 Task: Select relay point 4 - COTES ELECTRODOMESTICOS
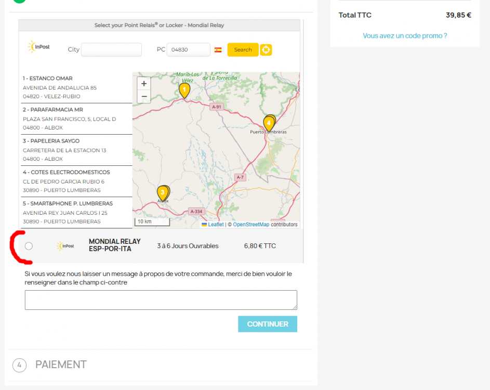point(76,181)
